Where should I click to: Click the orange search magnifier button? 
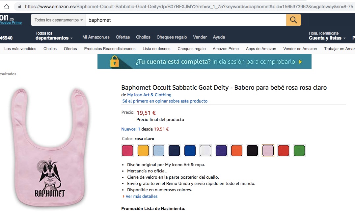point(293,20)
